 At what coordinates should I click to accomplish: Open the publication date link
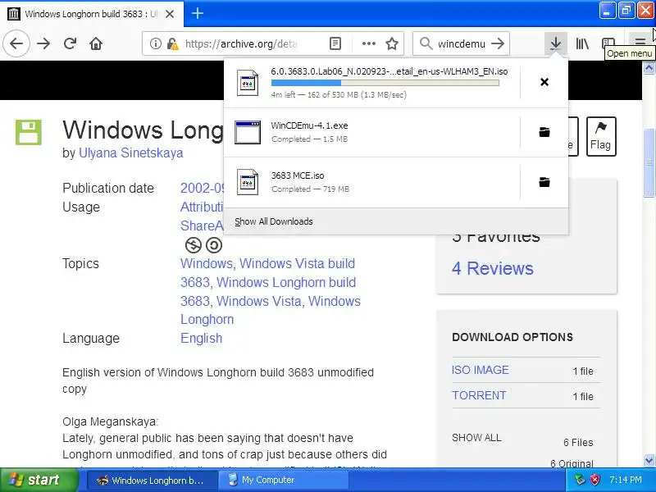click(203, 188)
